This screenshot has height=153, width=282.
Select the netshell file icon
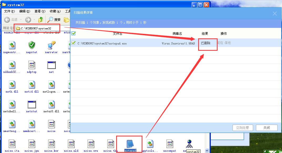pyautogui.click(x=12, y=104)
